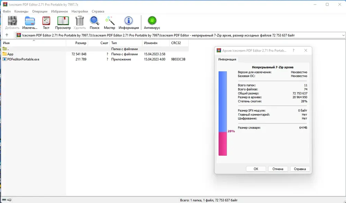Click the WinRAR icon in the title bar

pos(5,4)
